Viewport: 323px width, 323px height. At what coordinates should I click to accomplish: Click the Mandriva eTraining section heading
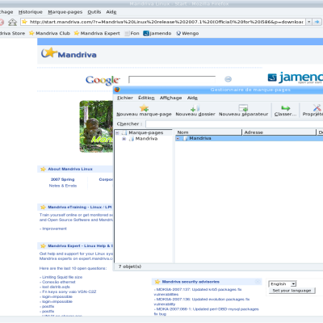tap(80, 207)
